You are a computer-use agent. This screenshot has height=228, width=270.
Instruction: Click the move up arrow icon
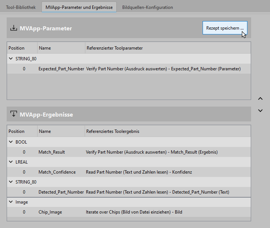260,99
